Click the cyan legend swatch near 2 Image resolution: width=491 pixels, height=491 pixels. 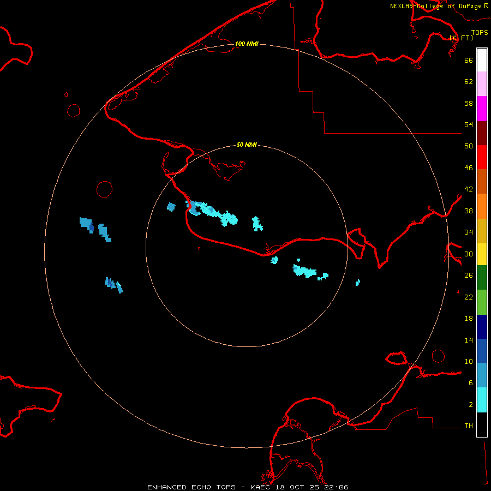(482, 400)
